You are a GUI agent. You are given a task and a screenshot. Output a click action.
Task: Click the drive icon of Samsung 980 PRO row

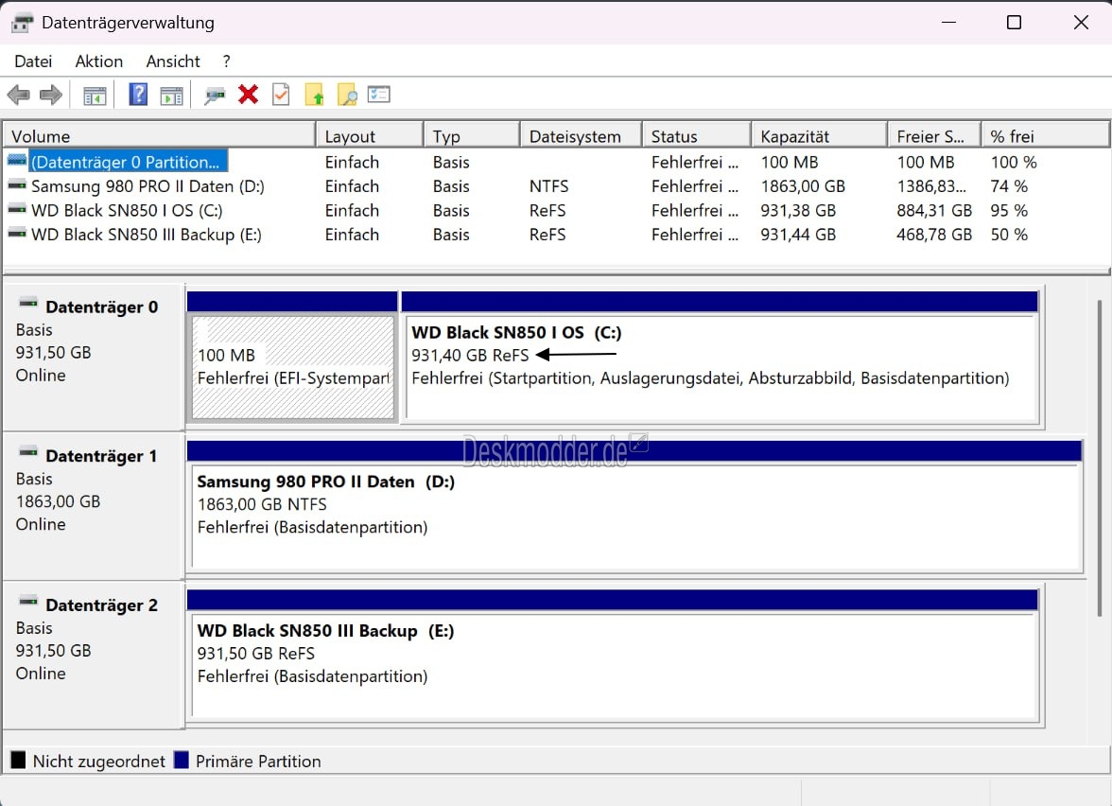click(x=17, y=185)
